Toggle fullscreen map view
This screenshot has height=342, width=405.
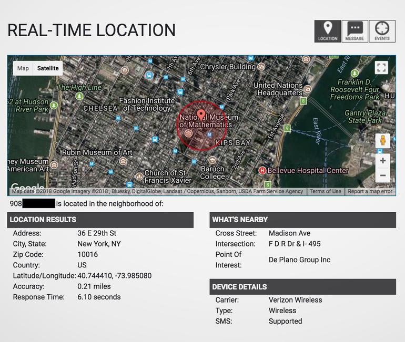pos(381,68)
